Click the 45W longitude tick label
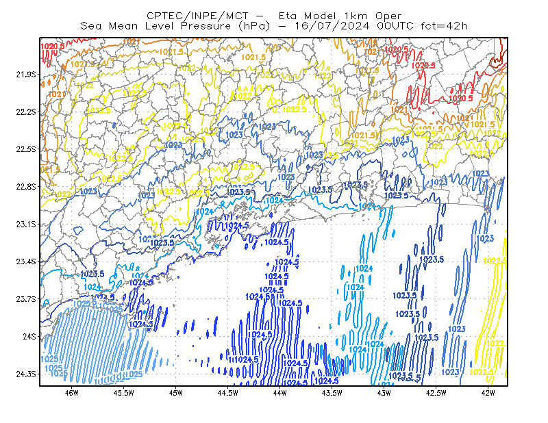Image resolution: width=548 pixels, height=423 pixels. tap(176, 393)
